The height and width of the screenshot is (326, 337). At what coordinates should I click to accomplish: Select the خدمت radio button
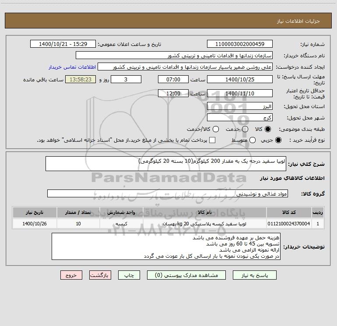(x=245, y=129)
